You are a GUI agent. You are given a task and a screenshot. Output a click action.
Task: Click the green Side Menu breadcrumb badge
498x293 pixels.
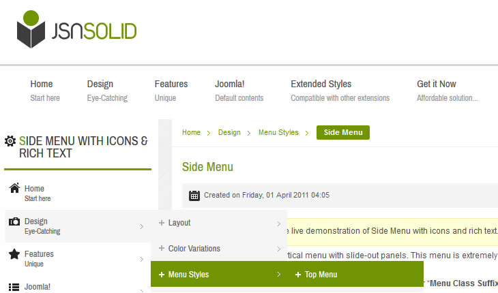343,132
